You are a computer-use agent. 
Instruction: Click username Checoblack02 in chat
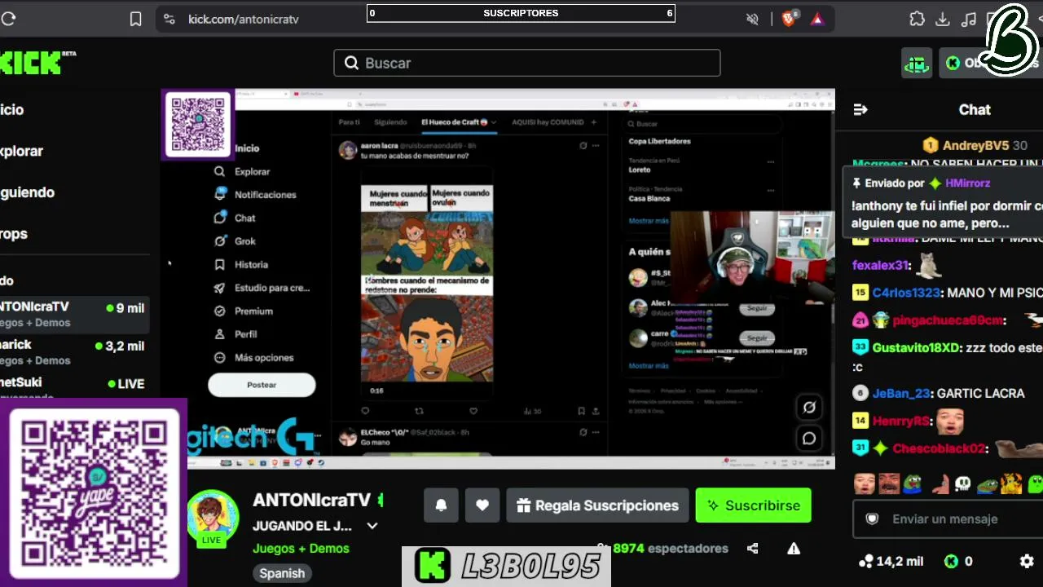(x=940, y=448)
